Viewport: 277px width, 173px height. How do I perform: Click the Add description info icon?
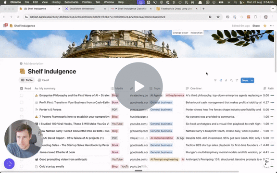[21, 63]
